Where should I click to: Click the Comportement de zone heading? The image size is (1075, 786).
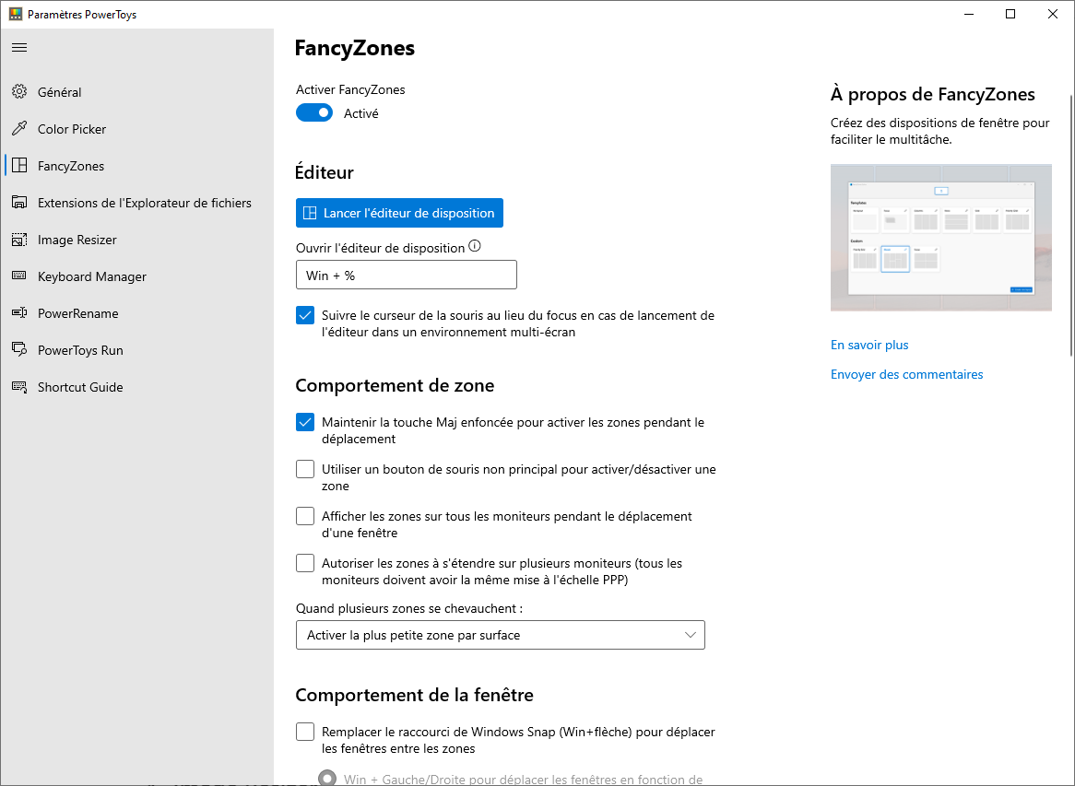(395, 386)
